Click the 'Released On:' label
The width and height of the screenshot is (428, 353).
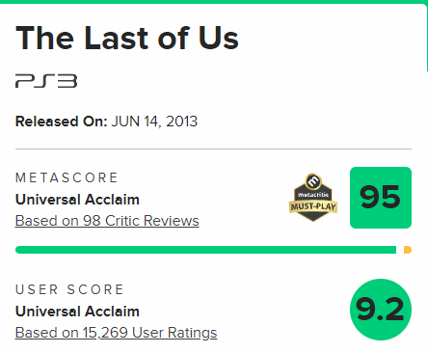(61, 122)
